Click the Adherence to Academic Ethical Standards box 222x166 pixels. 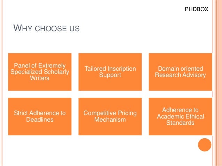pyautogui.click(x=180, y=116)
